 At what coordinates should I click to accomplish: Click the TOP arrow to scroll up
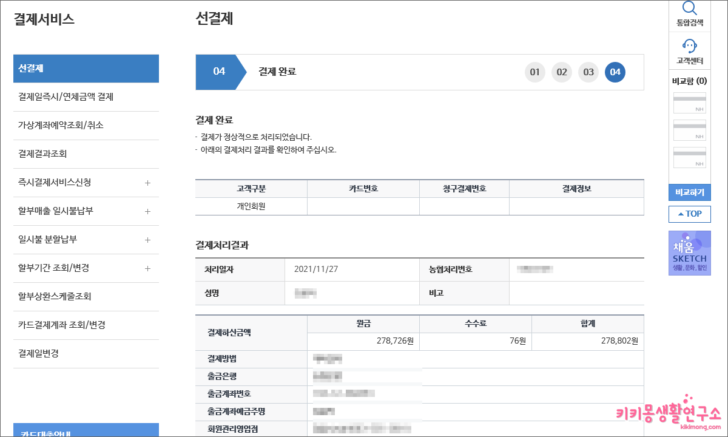pos(689,214)
